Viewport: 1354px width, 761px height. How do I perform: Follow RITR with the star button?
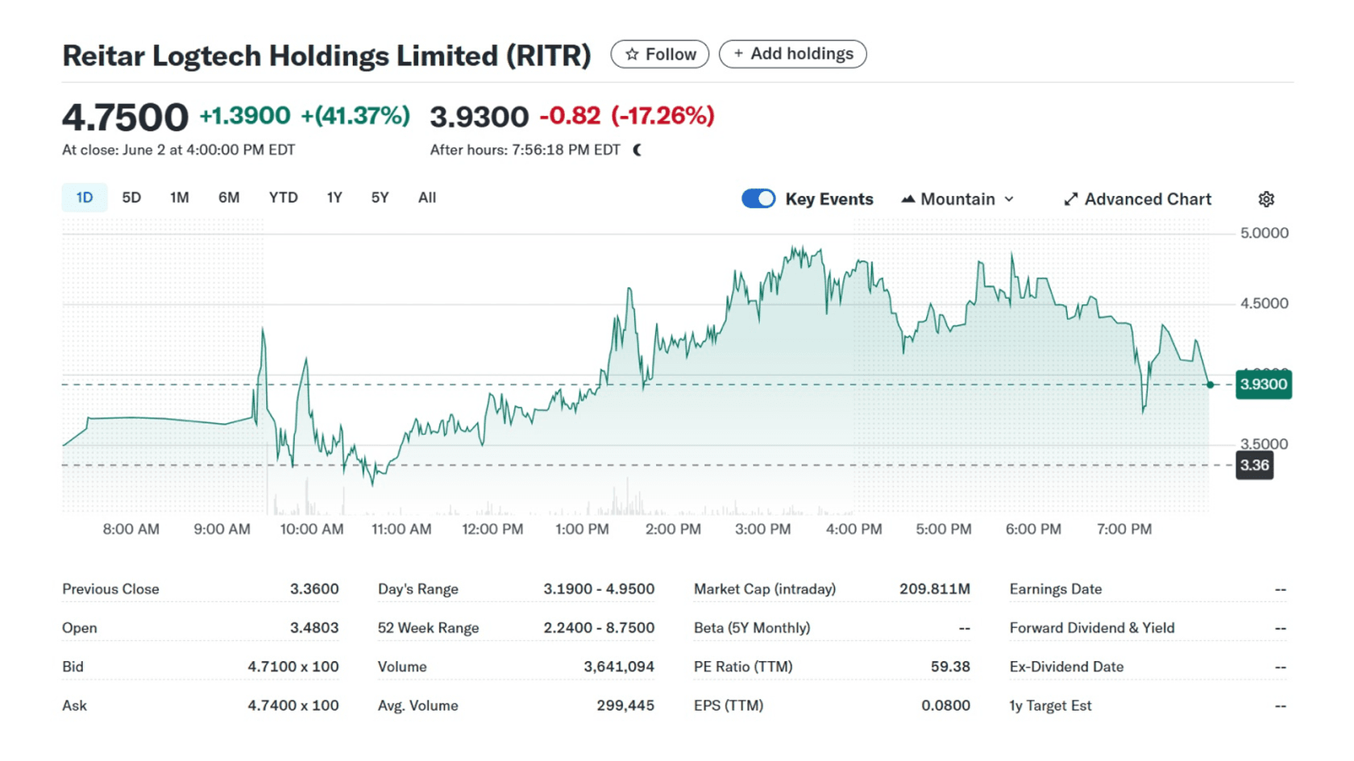point(660,54)
